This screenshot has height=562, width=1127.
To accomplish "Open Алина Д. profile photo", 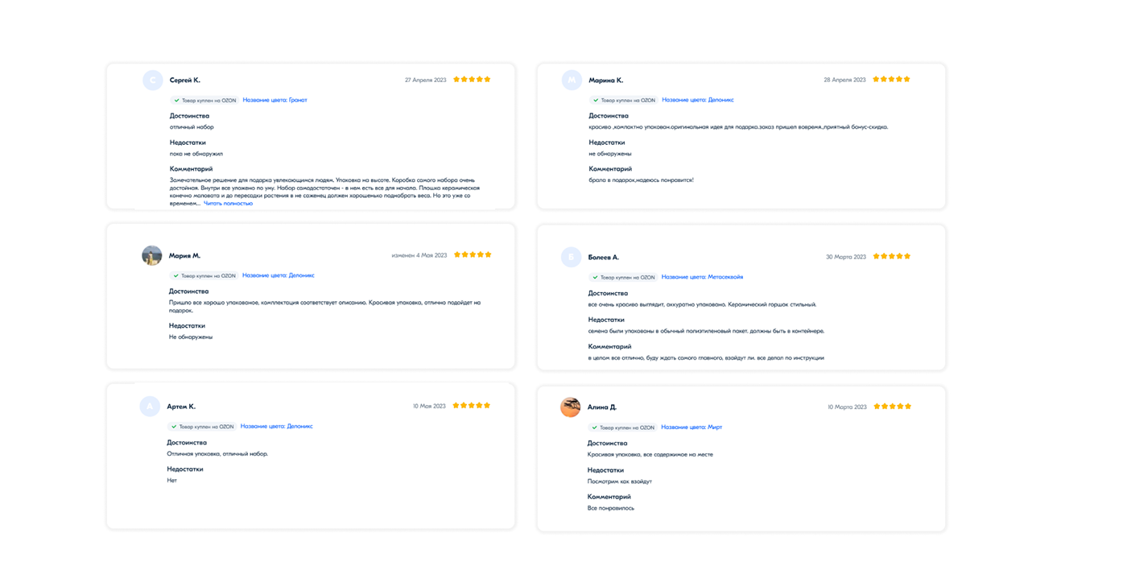I will [571, 407].
